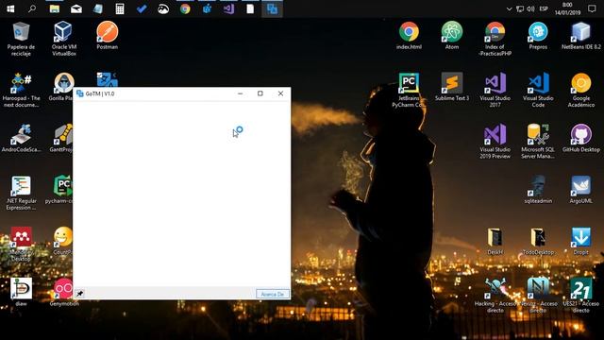Open the Acerca De button in GoTM

click(273, 294)
